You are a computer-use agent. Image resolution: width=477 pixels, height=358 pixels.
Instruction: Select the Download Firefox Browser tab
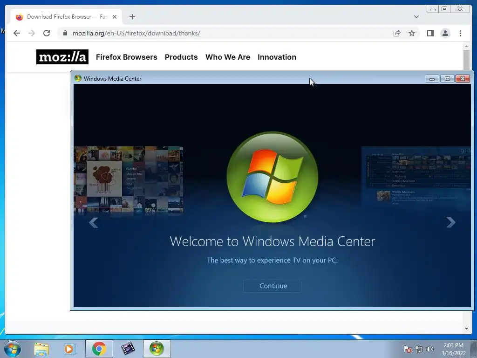(66, 17)
